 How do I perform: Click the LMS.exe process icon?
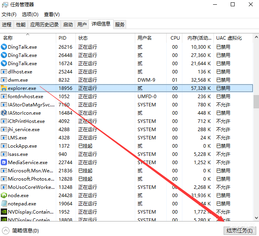[x=4, y=138]
